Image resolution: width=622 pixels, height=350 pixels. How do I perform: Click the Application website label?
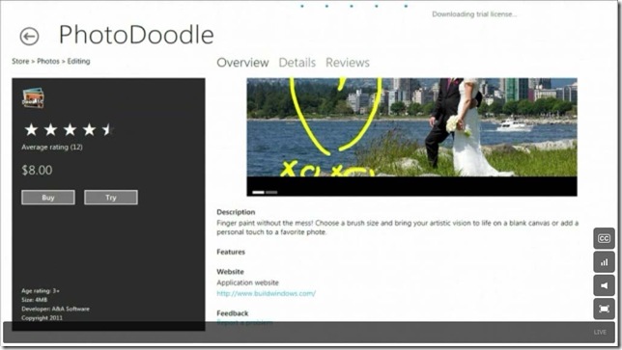tap(247, 283)
